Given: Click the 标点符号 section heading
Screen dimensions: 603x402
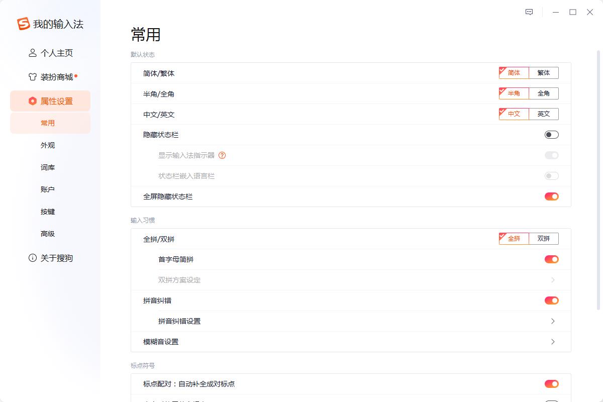Looking at the screenshot, I should (143, 365).
